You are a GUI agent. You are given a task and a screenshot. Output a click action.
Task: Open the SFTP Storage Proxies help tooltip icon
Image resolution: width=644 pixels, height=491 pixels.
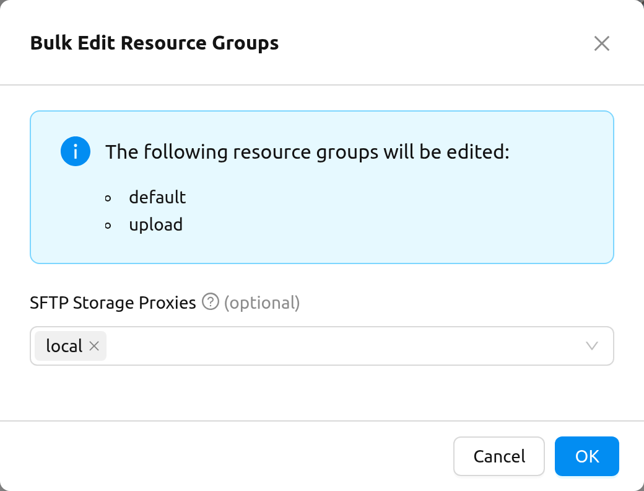point(211,302)
